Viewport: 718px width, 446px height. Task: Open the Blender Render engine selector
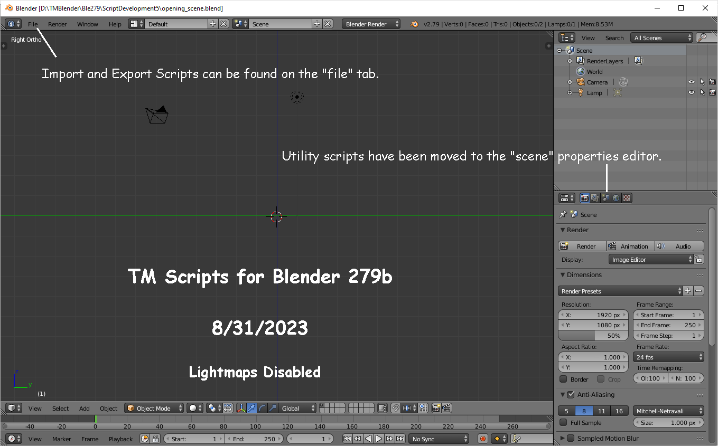coord(371,24)
